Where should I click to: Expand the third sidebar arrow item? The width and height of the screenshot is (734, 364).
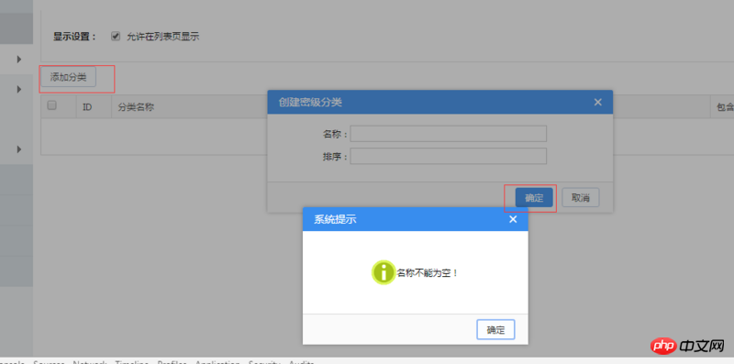(x=19, y=149)
